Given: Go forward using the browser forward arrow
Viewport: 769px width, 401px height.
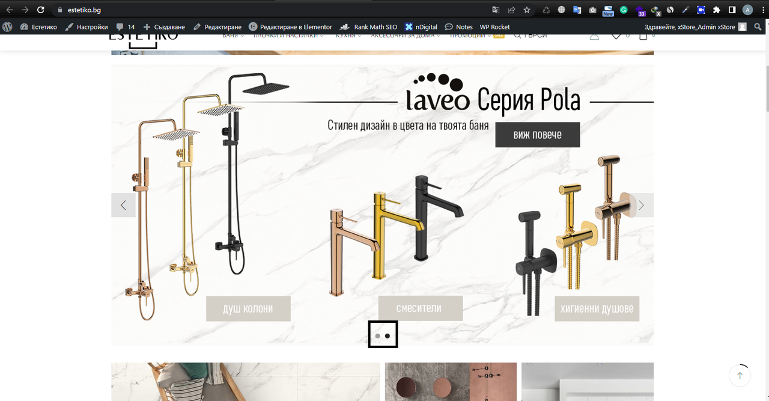Looking at the screenshot, I should (x=25, y=10).
